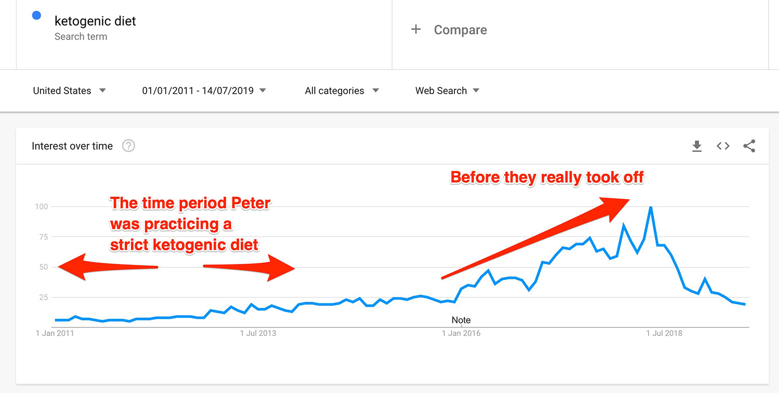Open the embed code icon
Screen dimensions: 779x393
pyautogui.click(x=723, y=146)
